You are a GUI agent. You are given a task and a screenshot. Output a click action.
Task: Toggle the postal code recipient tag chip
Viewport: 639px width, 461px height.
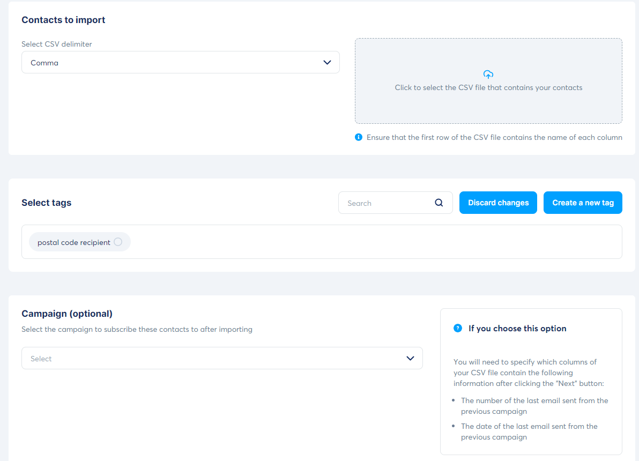80,242
